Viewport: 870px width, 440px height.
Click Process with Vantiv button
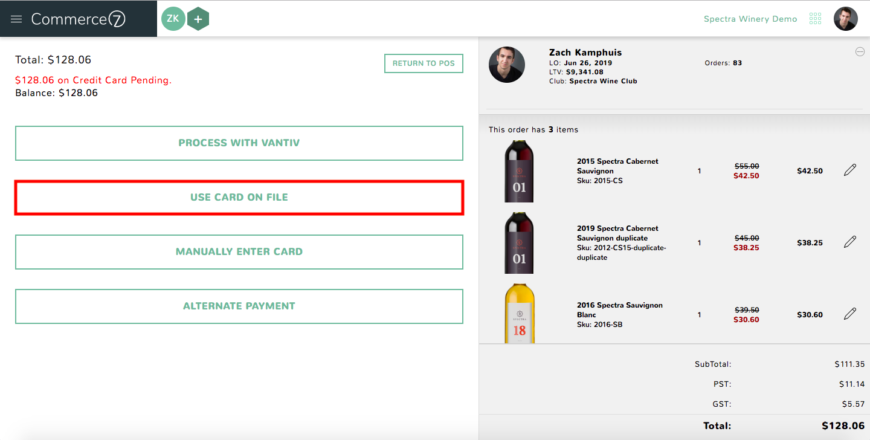239,143
